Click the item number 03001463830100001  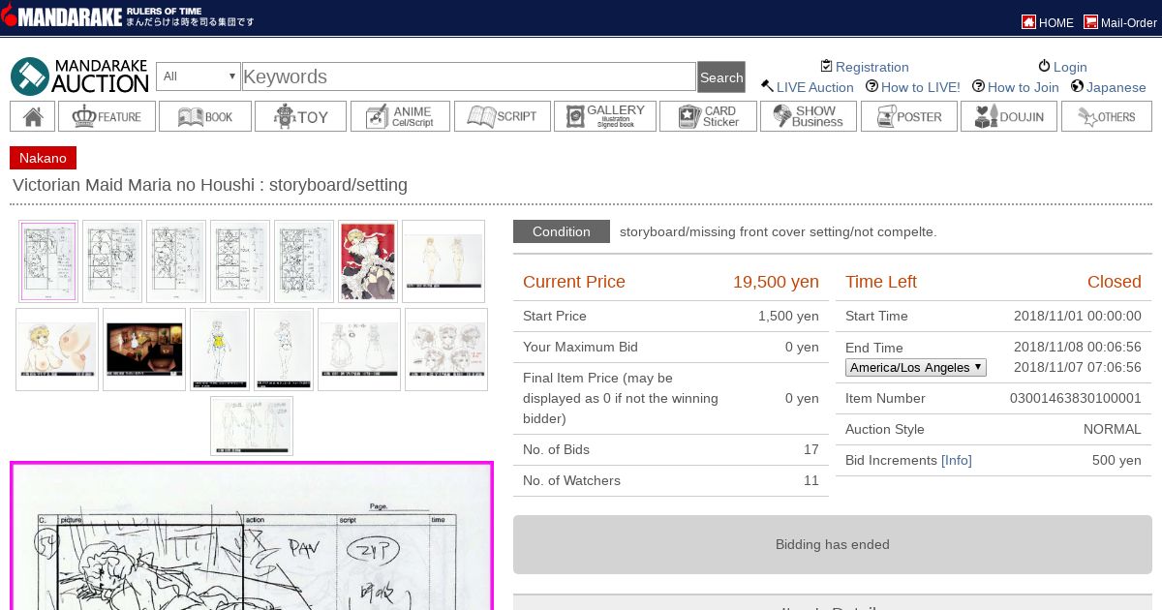point(1075,398)
